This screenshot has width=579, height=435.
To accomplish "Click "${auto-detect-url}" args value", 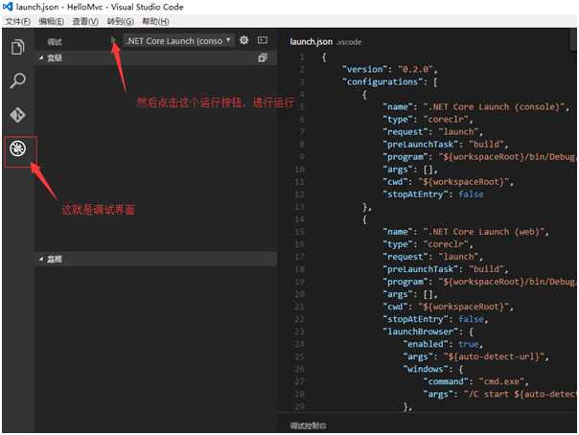I will 494,356.
